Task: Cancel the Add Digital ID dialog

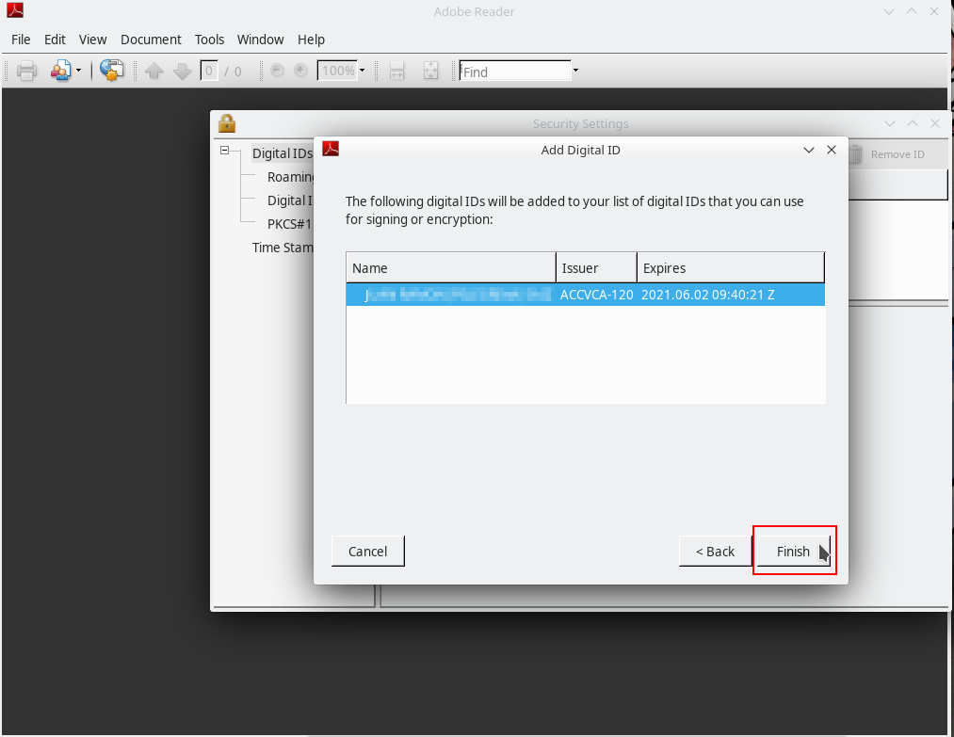Action: coord(367,552)
